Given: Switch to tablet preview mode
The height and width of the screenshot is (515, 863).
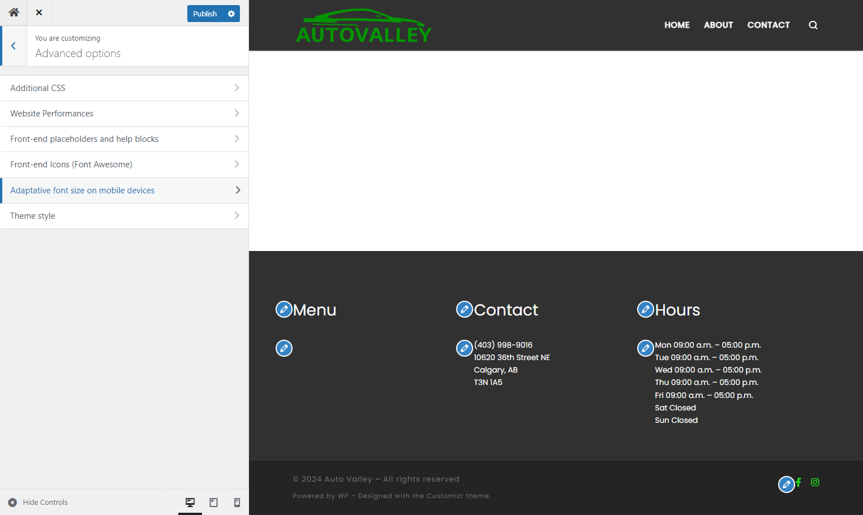Looking at the screenshot, I should (214, 502).
